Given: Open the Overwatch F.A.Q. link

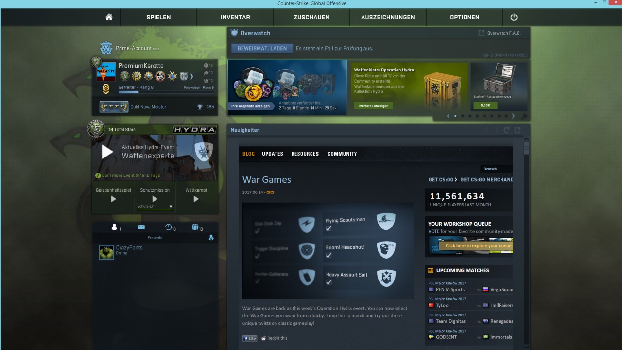Looking at the screenshot, I should coord(503,33).
